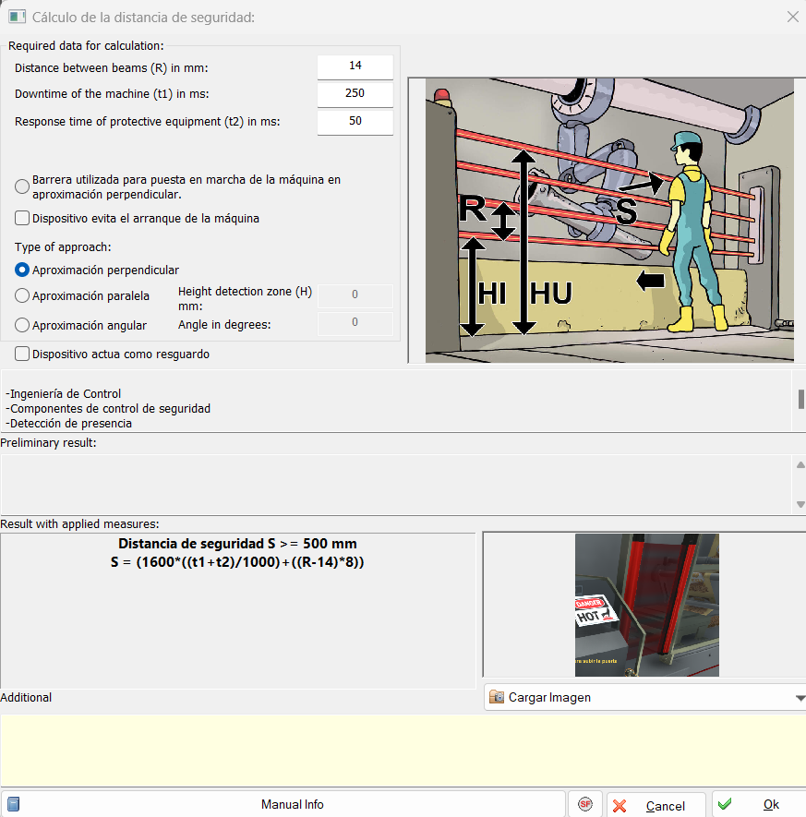Click '-Componentes de control de seguridad' line

click(x=108, y=408)
